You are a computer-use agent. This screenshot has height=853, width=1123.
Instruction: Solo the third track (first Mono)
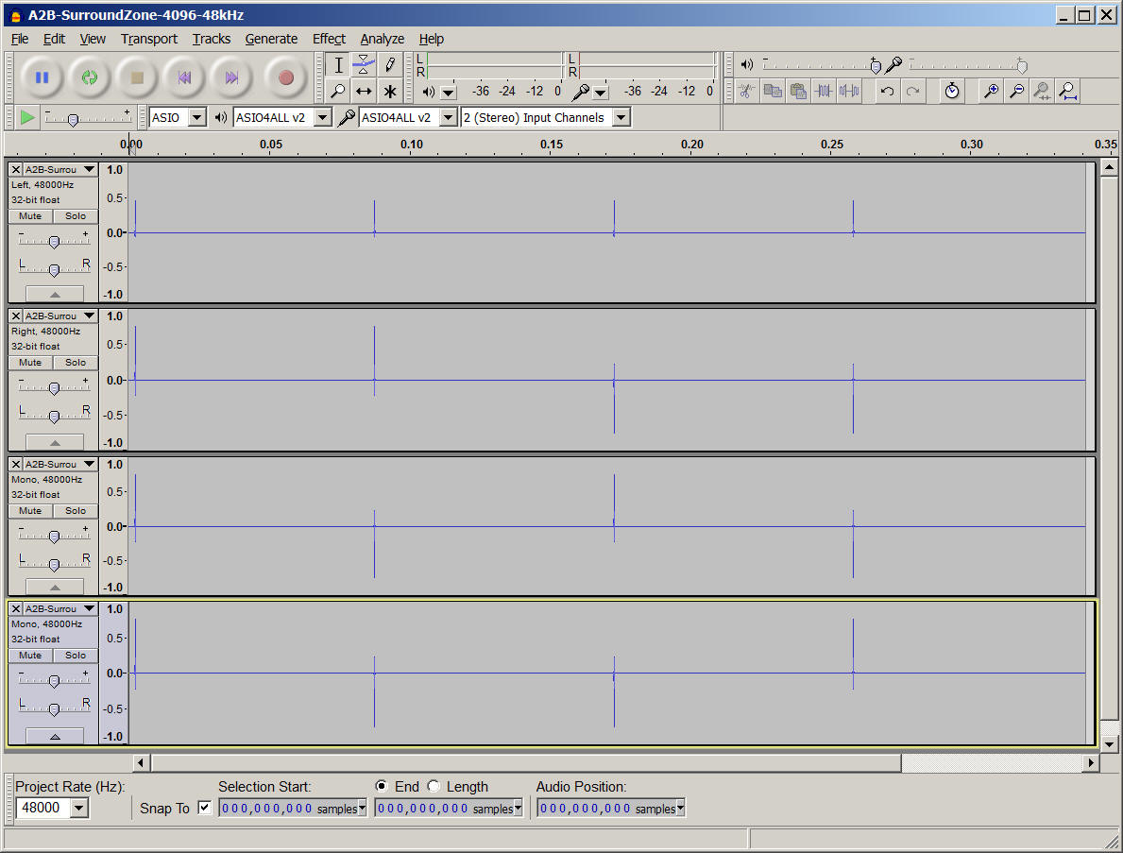[x=76, y=511]
